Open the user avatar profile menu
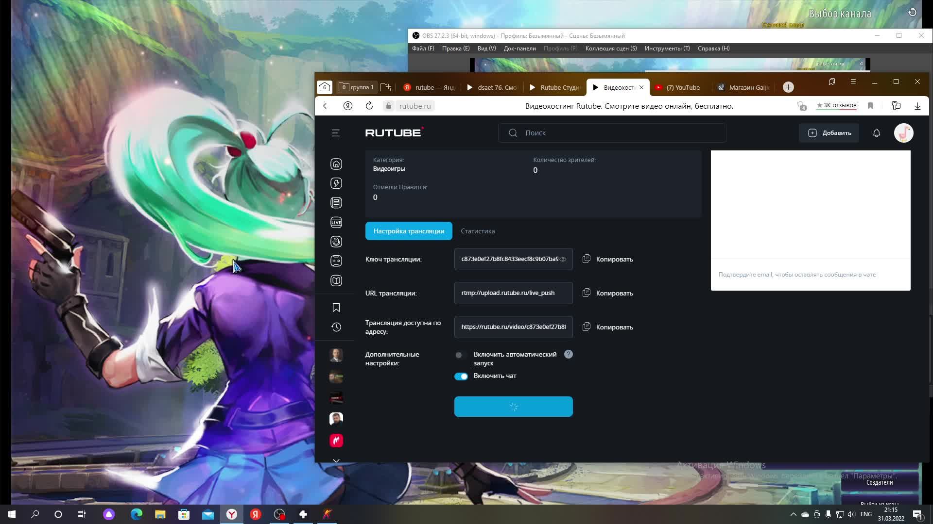Image resolution: width=933 pixels, height=524 pixels. pos(903,133)
